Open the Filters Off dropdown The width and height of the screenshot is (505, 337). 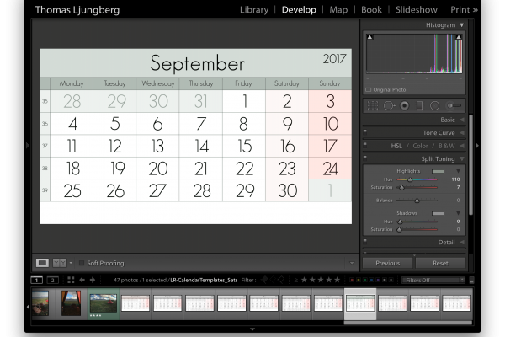[433, 281]
